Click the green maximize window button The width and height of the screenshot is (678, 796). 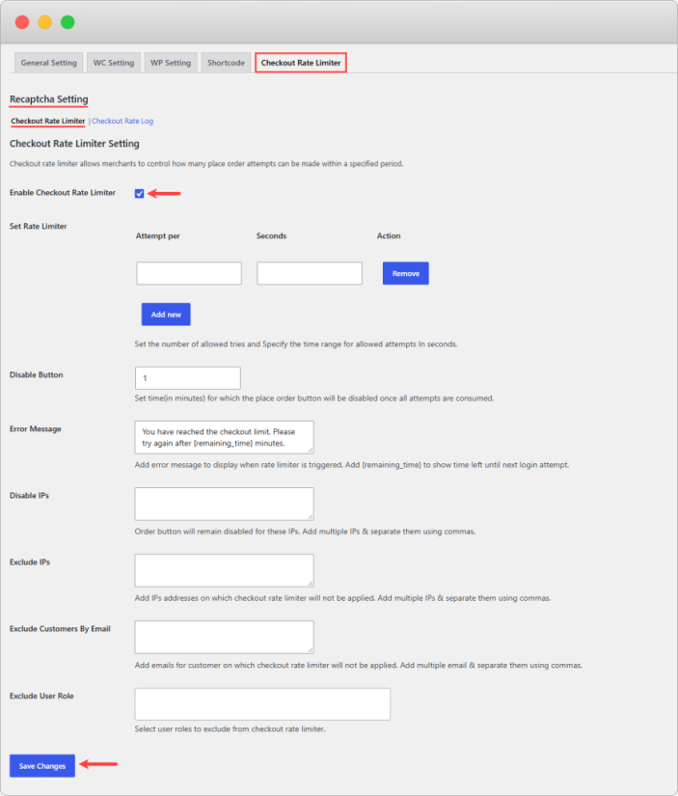68,22
